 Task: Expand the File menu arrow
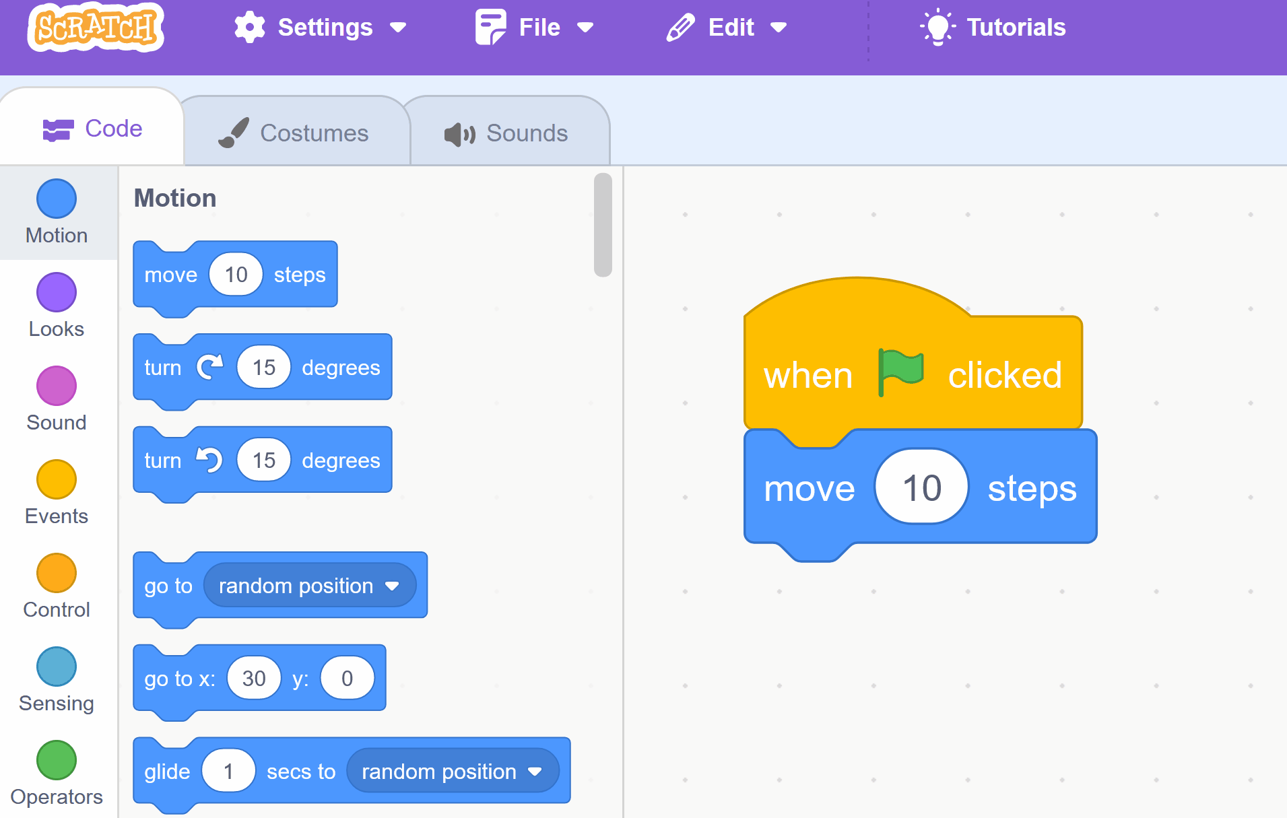click(x=586, y=28)
